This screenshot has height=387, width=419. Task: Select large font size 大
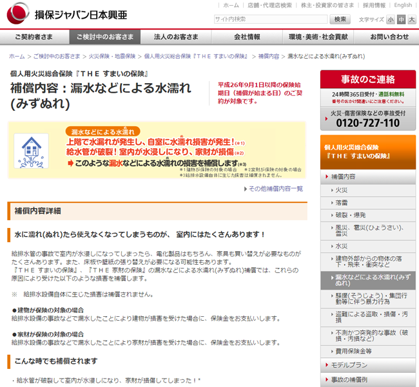pos(412,19)
